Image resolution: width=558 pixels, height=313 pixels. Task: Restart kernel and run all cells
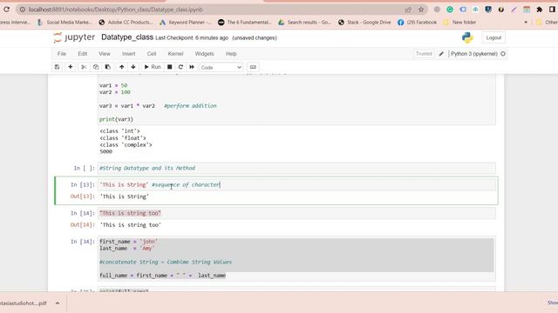(192, 67)
